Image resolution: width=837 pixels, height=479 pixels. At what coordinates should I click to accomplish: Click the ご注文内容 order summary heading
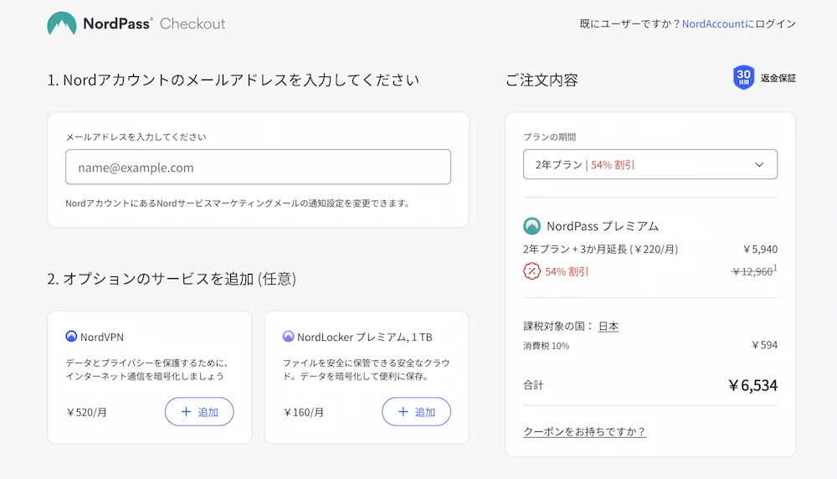542,80
